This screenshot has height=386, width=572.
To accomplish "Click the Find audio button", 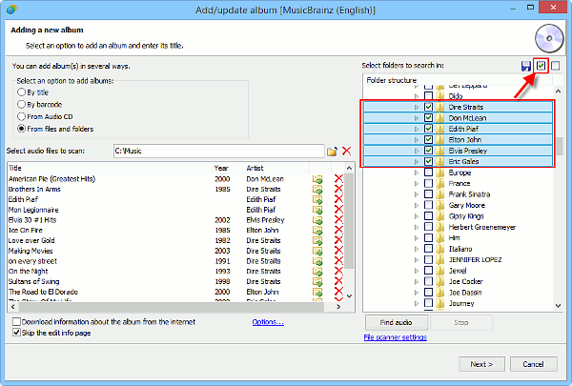I will pos(397,322).
